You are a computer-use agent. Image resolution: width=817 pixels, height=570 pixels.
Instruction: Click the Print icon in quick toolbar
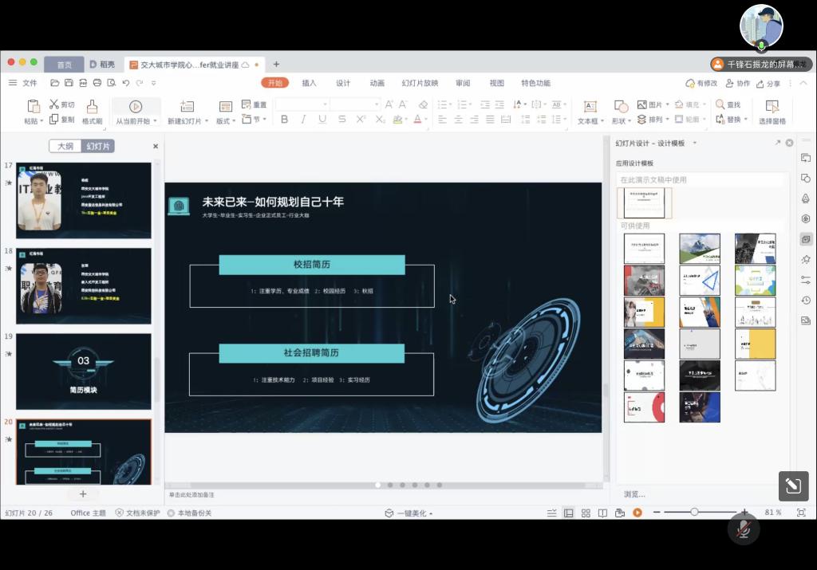click(x=97, y=83)
